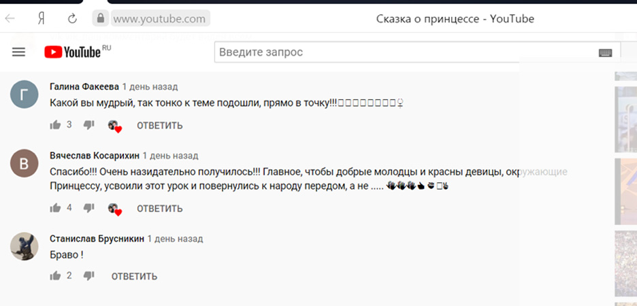The width and height of the screenshot is (637, 306).
Task: Like Станислав Брусникин's comment
Action: [55, 276]
